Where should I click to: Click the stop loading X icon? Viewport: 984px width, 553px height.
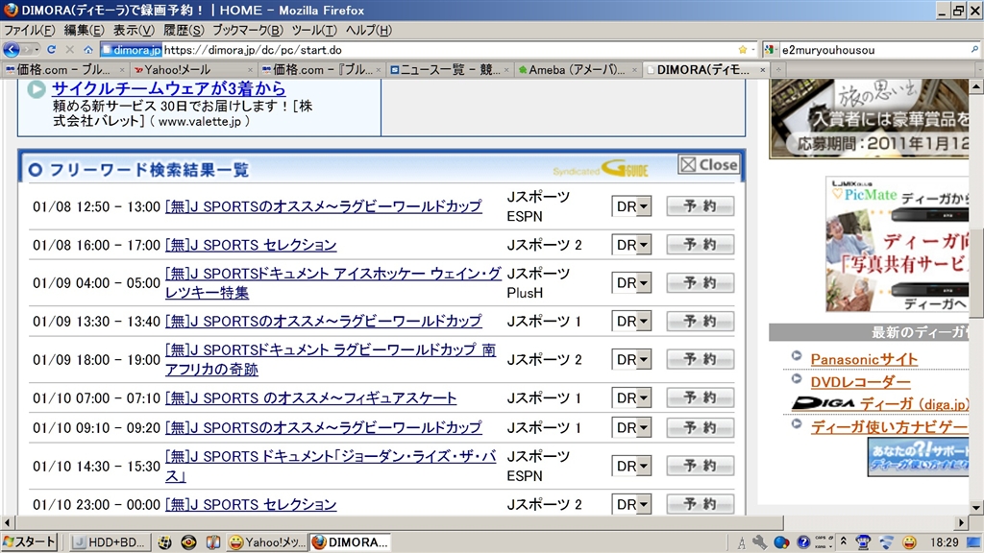(x=69, y=50)
